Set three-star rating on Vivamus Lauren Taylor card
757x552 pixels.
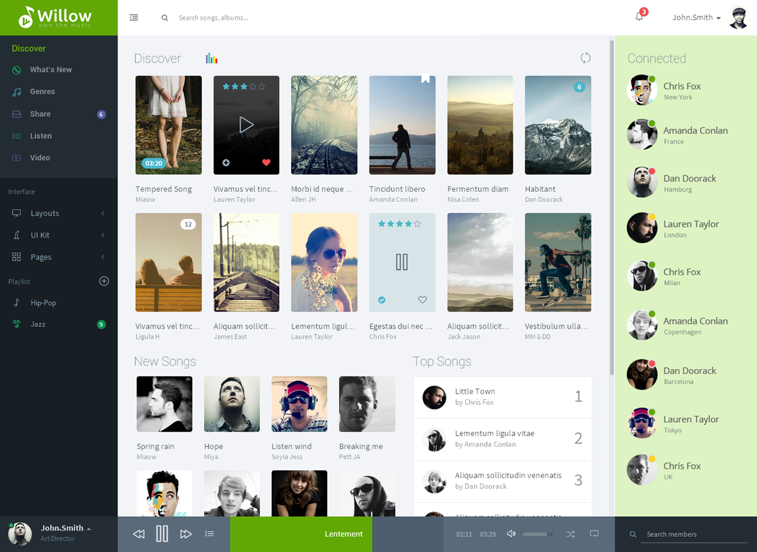click(243, 86)
